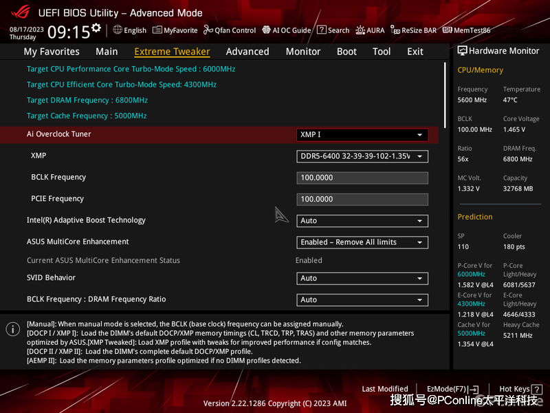The height and width of the screenshot is (413, 550).
Task: Click the Hardware Monitor screen icon
Action: pyautogui.click(x=462, y=51)
